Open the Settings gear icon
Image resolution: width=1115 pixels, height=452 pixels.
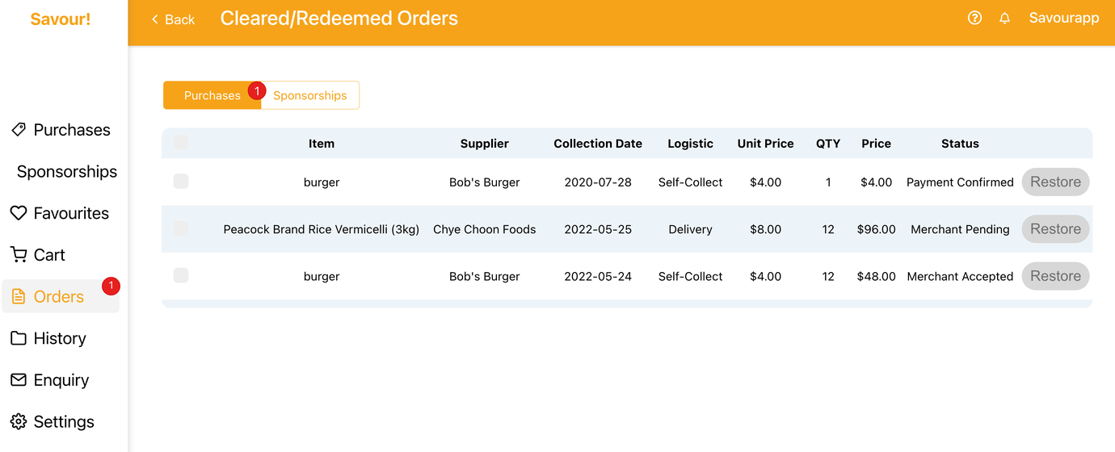[x=18, y=422]
